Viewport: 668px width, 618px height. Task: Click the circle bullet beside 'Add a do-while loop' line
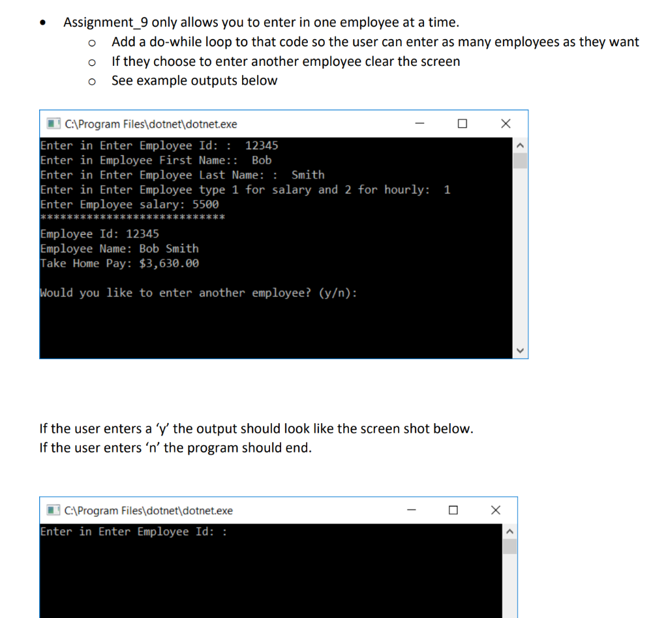click(92, 42)
